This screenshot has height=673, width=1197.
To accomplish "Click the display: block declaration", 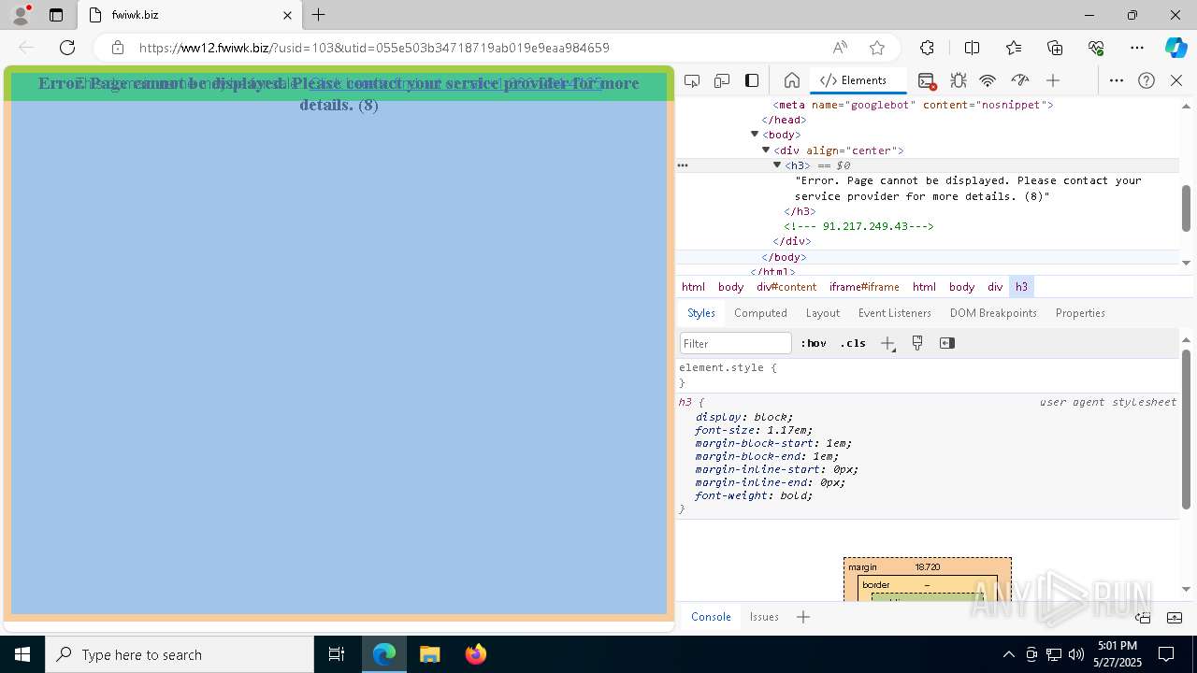I will 744,417.
